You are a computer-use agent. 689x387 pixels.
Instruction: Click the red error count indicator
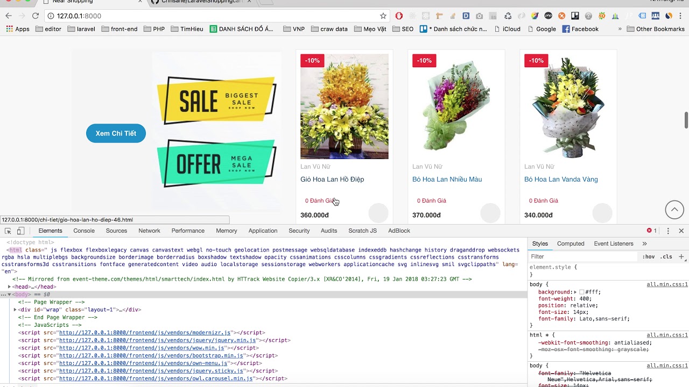(x=651, y=231)
